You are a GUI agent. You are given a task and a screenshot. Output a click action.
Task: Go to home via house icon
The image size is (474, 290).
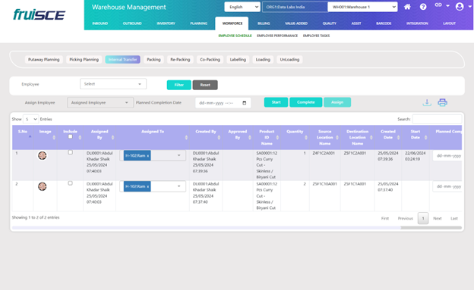pyautogui.click(x=407, y=7)
